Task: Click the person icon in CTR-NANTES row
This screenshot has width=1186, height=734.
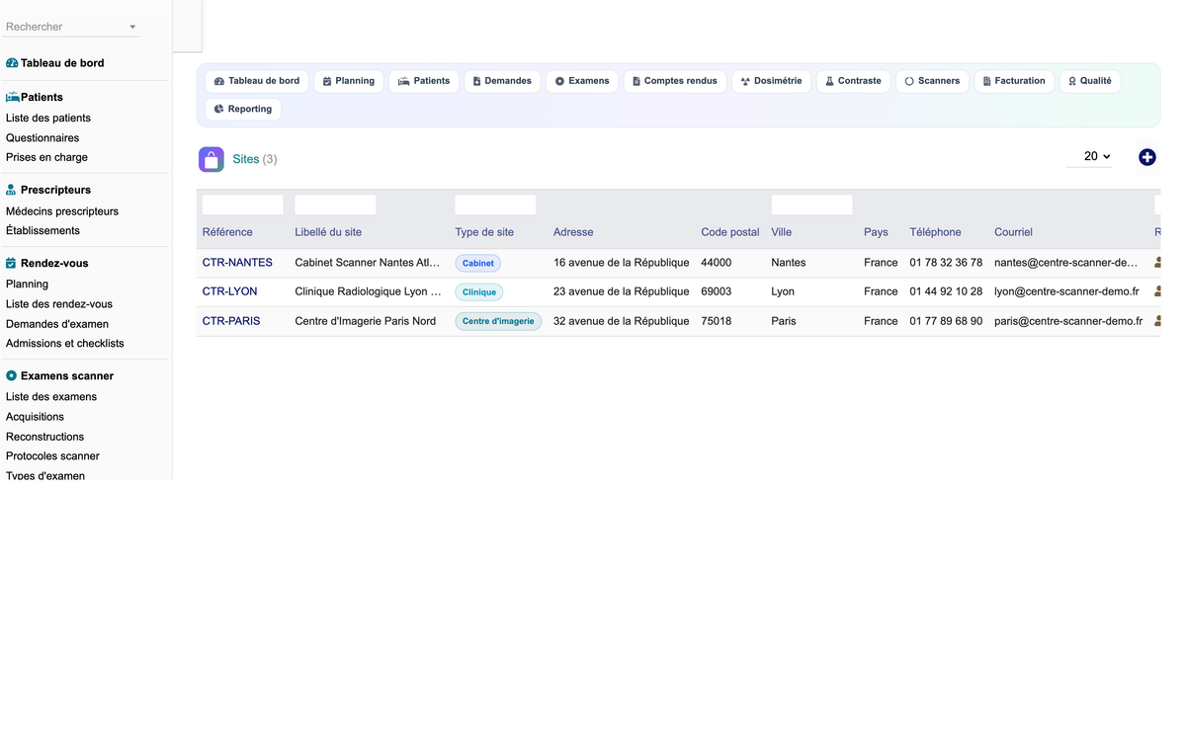Action: pyautogui.click(x=1157, y=263)
